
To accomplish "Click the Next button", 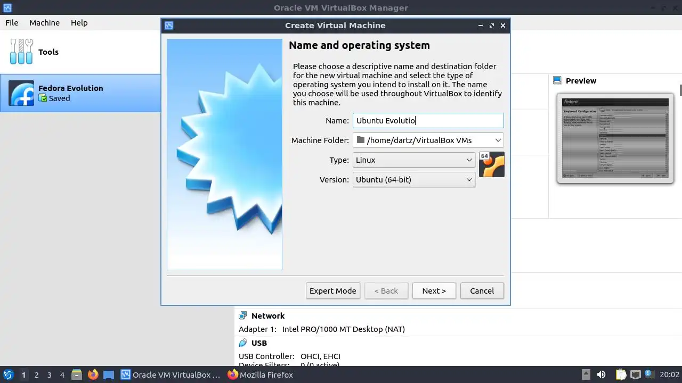I will coord(434,290).
